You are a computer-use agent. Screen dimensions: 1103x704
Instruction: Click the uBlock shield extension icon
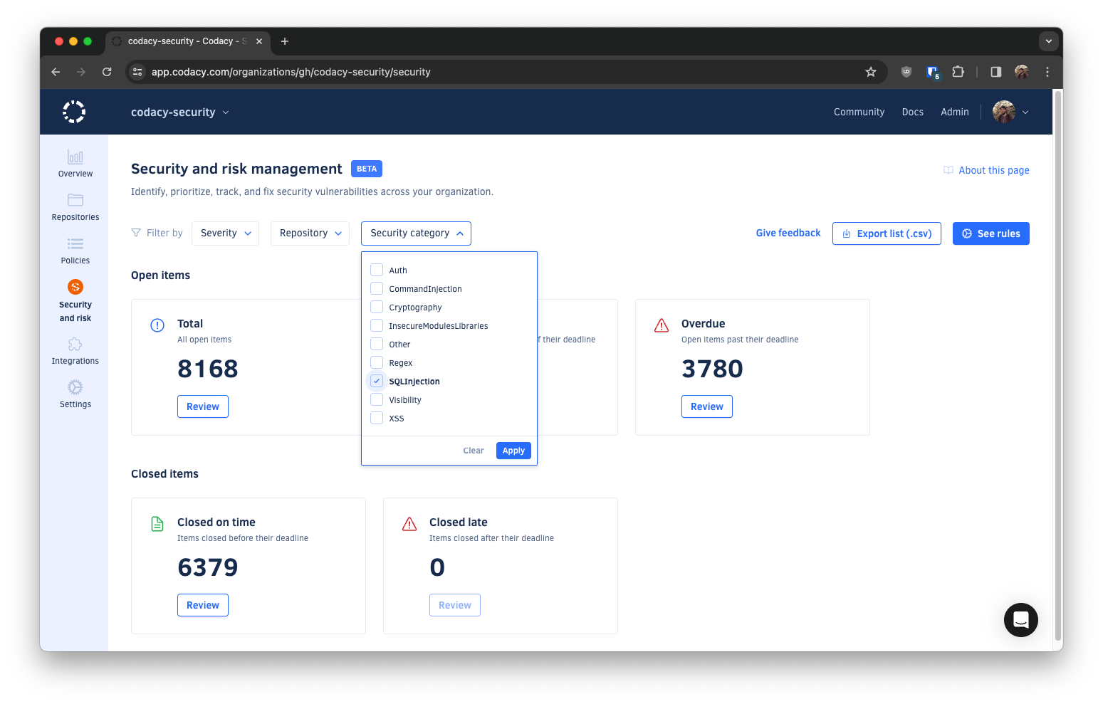906,72
